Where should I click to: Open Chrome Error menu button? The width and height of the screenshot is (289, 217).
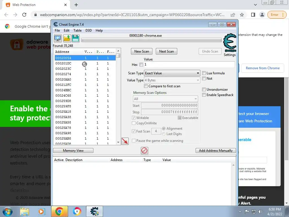point(277,15)
